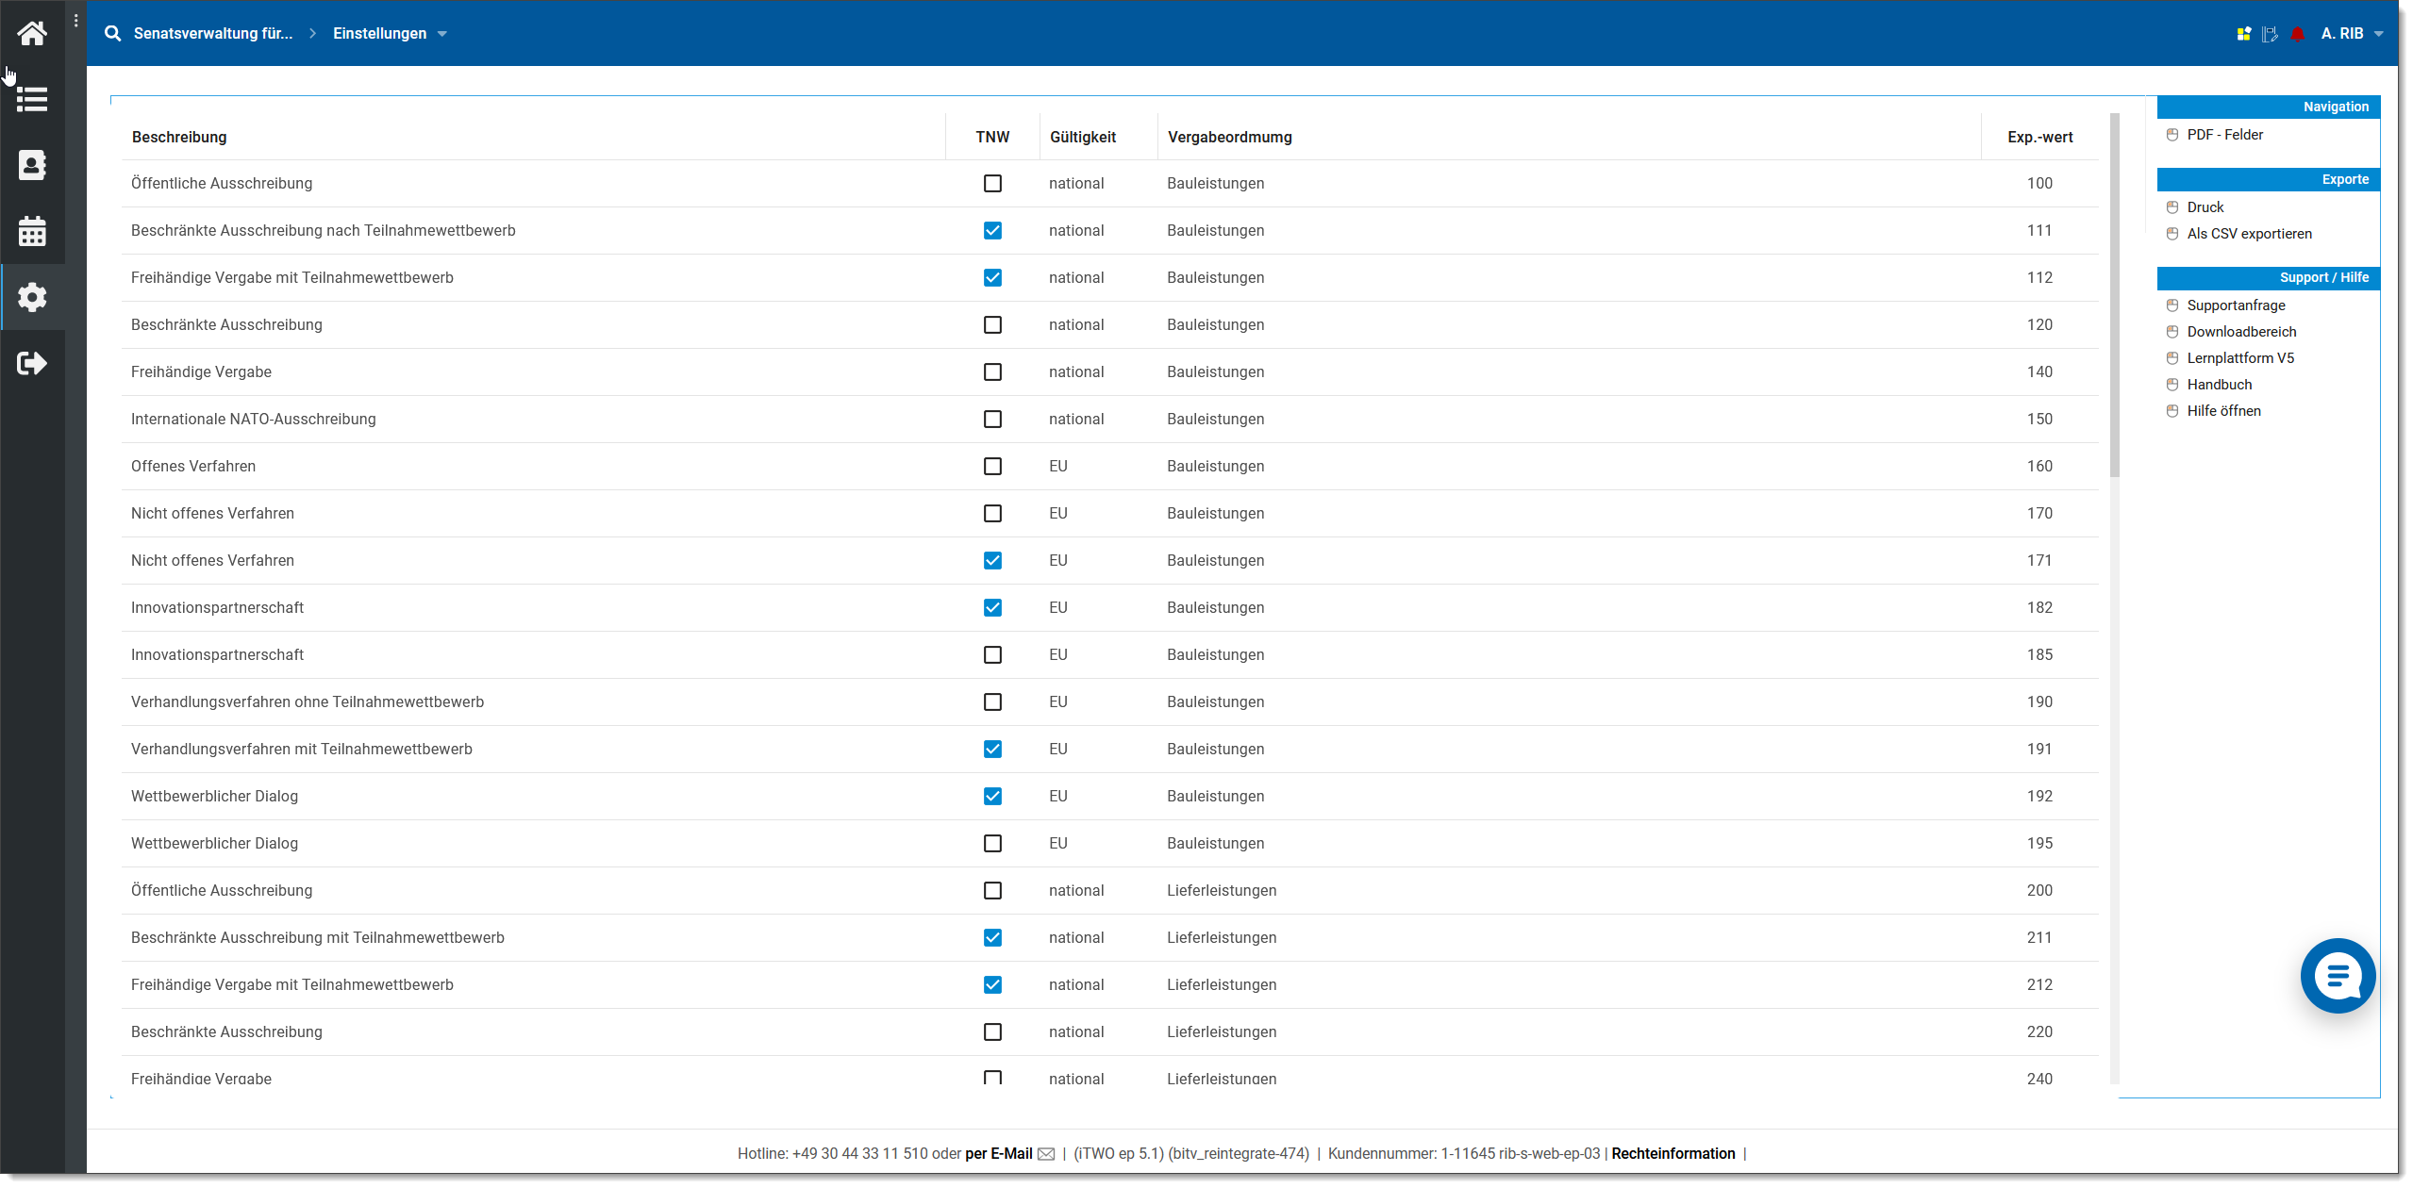Click the per E-Mail footer link
This screenshot has height=1188, width=2413.
(998, 1154)
